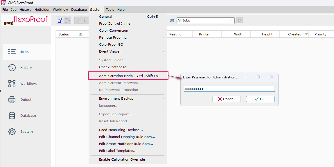Viewport: 334px width, 167px height.
Task: Click the Nesting column header
Action: pyautogui.click(x=180, y=34)
